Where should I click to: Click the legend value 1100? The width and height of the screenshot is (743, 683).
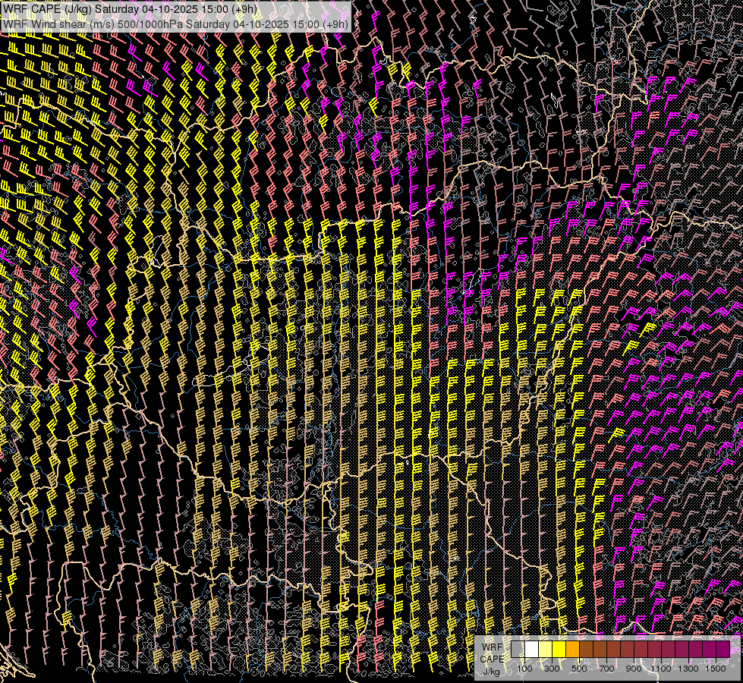660,669
